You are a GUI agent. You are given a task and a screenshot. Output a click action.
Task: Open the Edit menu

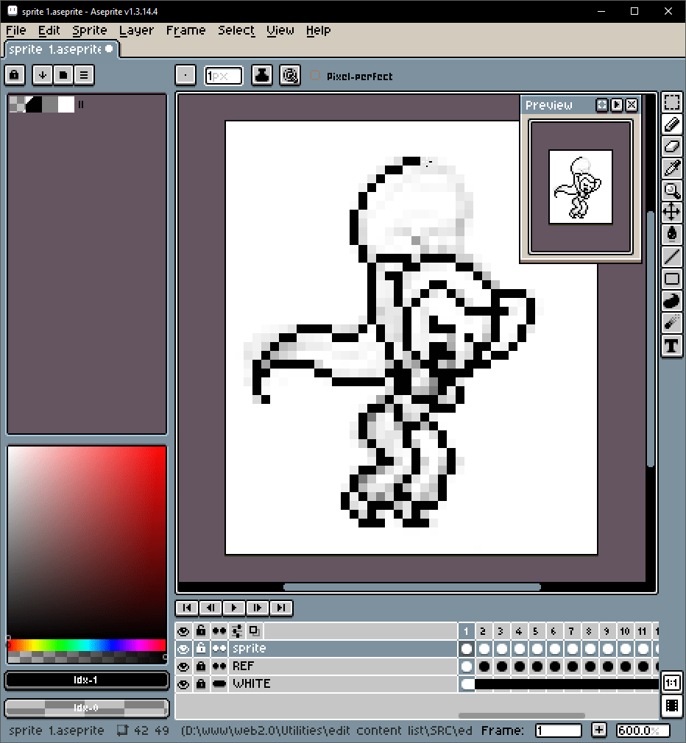click(x=49, y=30)
